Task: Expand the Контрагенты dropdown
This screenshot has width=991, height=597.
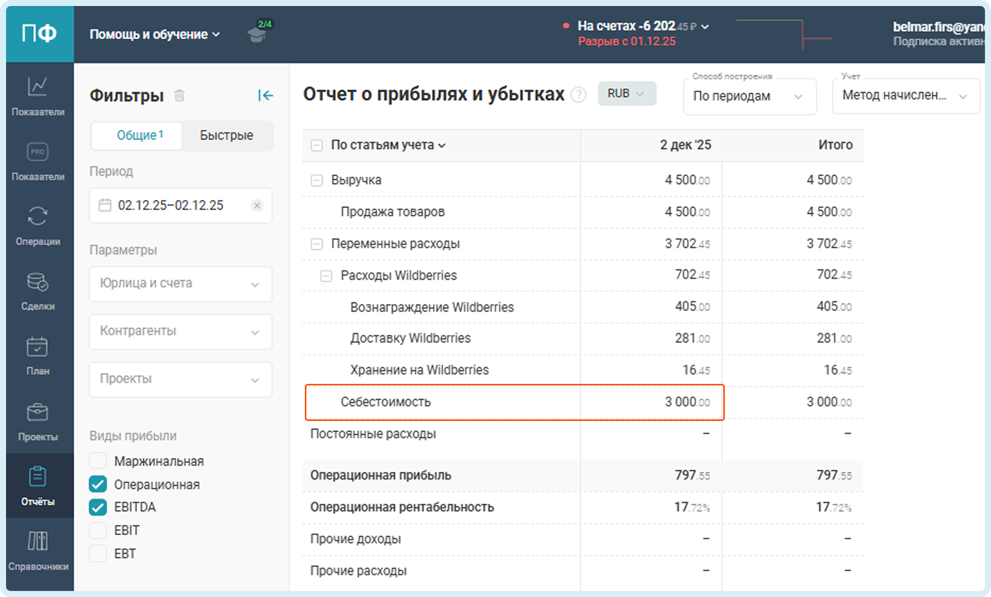Action: point(180,331)
